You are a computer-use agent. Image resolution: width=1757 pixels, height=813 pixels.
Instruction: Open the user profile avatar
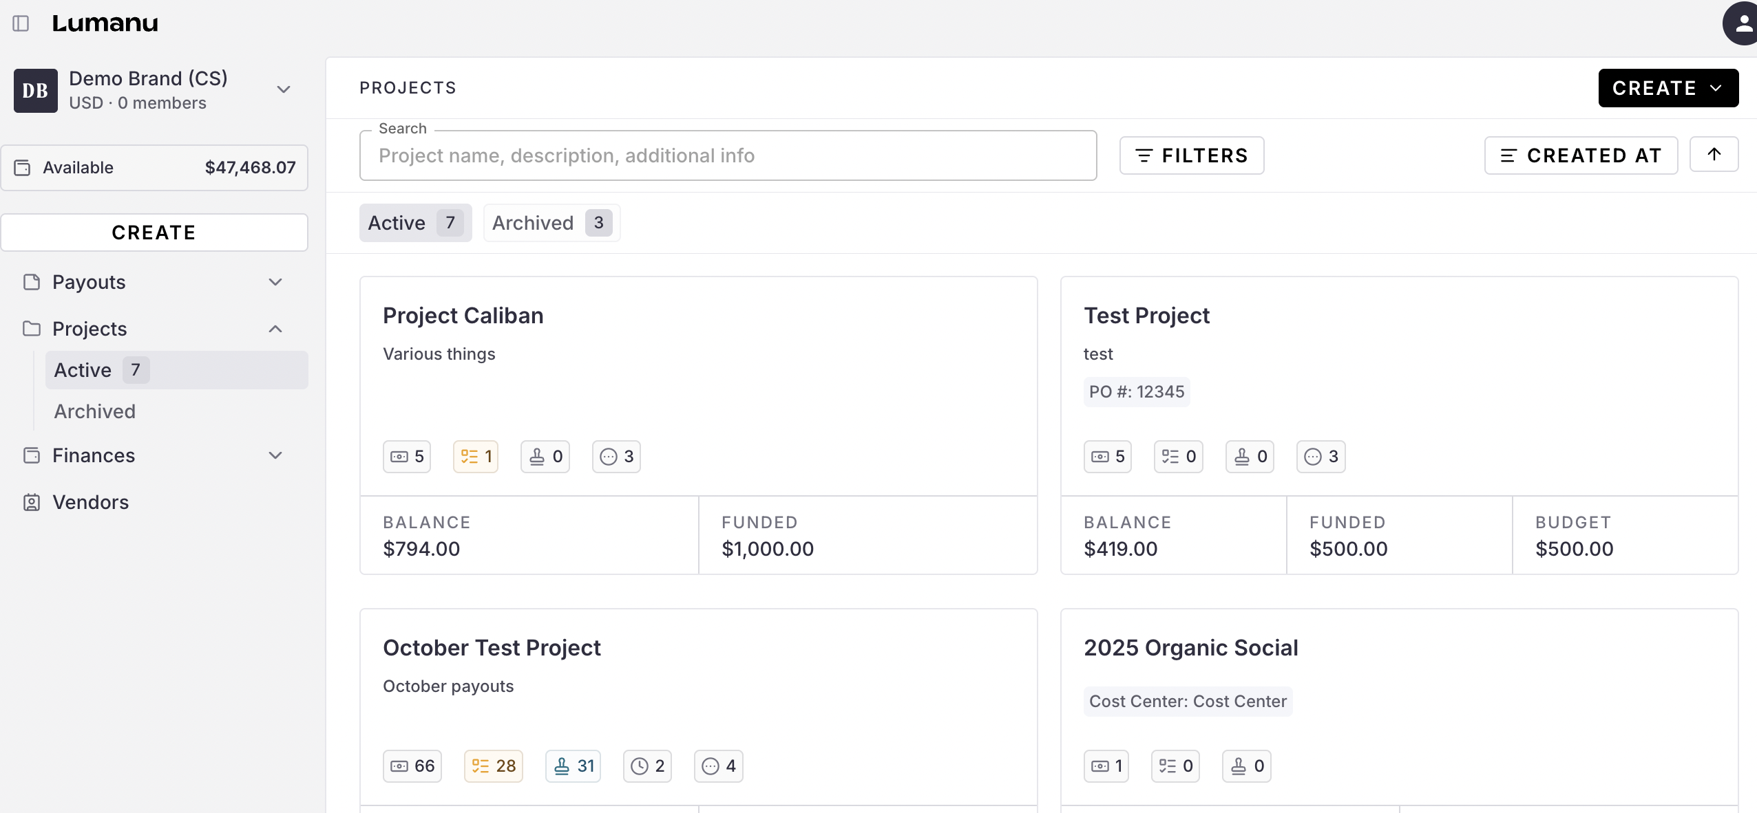coord(1742,24)
